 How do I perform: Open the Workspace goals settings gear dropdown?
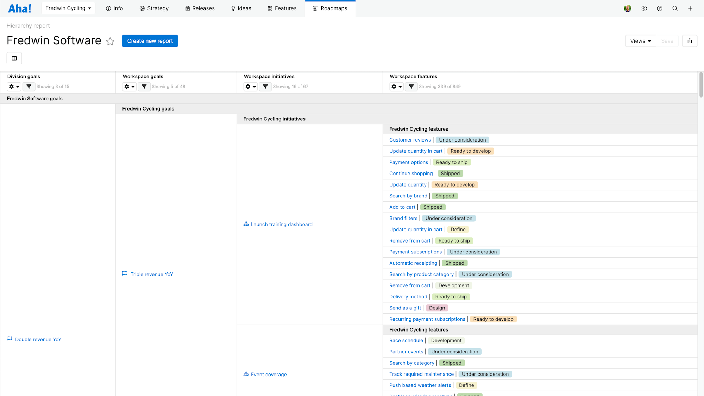129,87
